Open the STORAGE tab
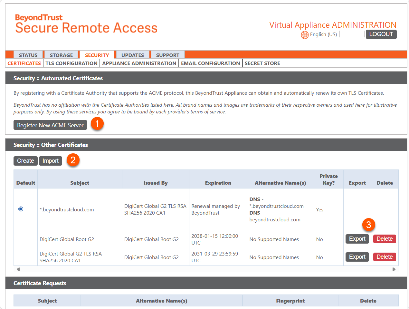Screen dimensions: 409x309 61,55
